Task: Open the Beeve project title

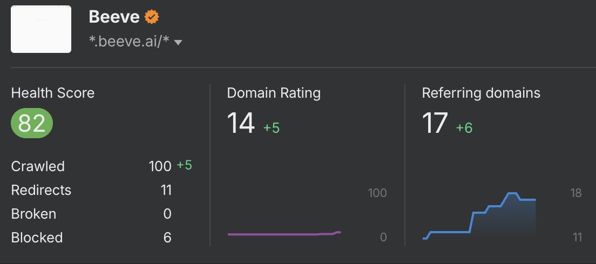Action: pos(114,17)
